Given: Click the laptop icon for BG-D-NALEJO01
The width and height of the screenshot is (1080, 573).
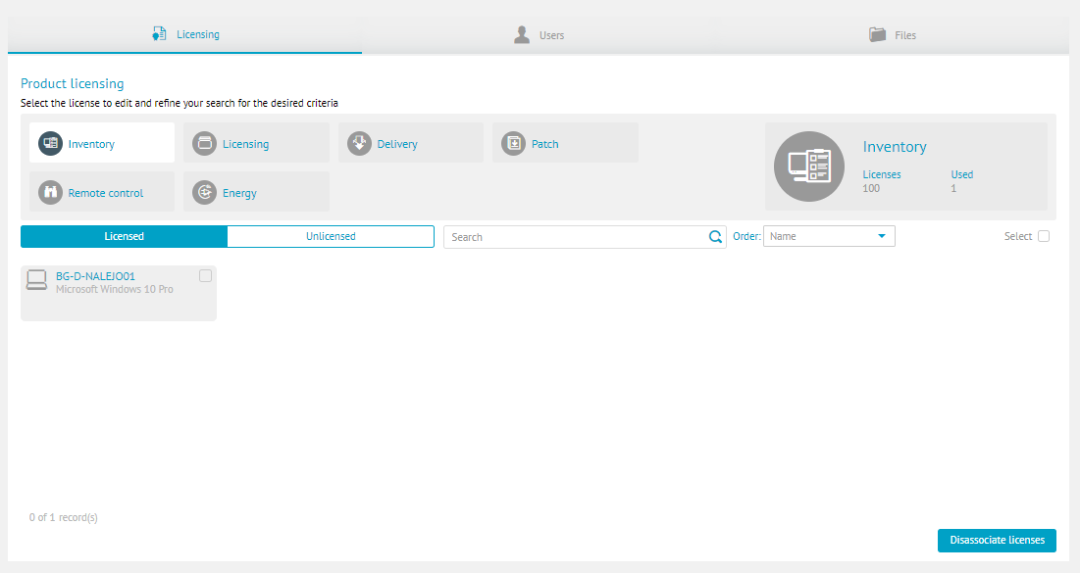Looking at the screenshot, I should [x=36, y=280].
